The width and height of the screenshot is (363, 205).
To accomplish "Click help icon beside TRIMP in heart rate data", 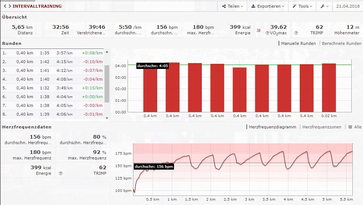I will 60,174.
